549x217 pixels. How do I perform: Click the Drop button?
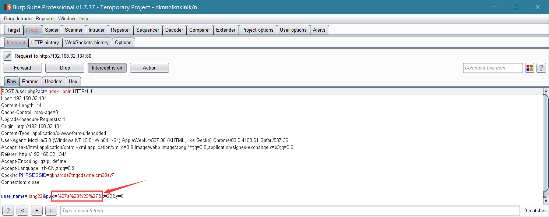pyautogui.click(x=65, y=68)
